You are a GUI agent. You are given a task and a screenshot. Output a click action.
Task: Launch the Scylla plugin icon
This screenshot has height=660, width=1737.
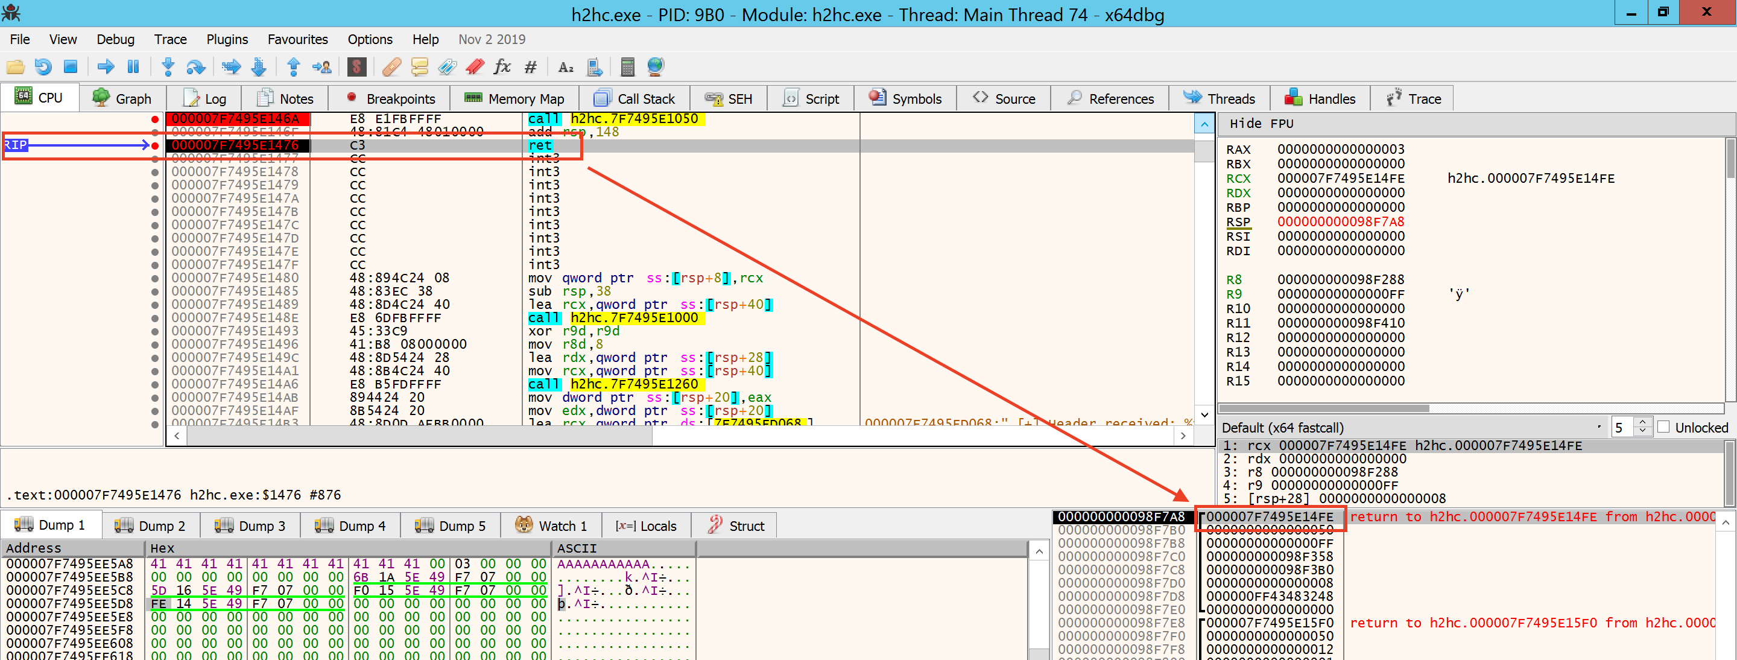point(356,66)
